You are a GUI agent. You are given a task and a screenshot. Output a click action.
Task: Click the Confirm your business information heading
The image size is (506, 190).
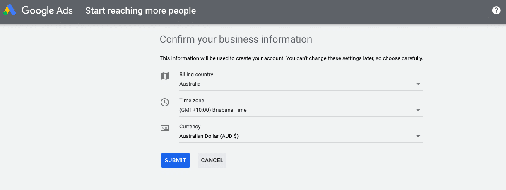(236, 39)
